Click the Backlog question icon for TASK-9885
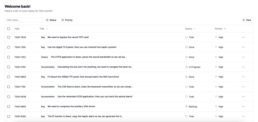The width and height of the screenshot is (258, 122). [186, 107]
